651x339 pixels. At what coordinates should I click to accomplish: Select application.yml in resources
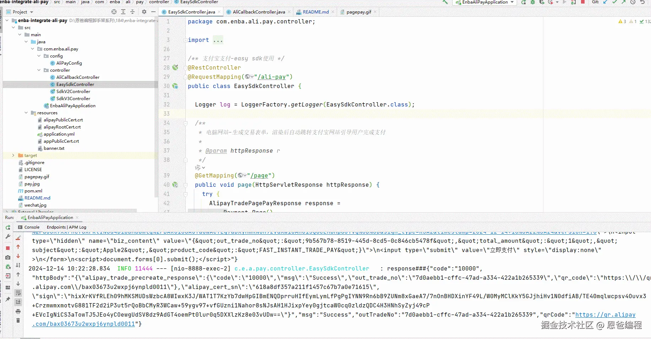pyautogui.click(x=59, y=134)
